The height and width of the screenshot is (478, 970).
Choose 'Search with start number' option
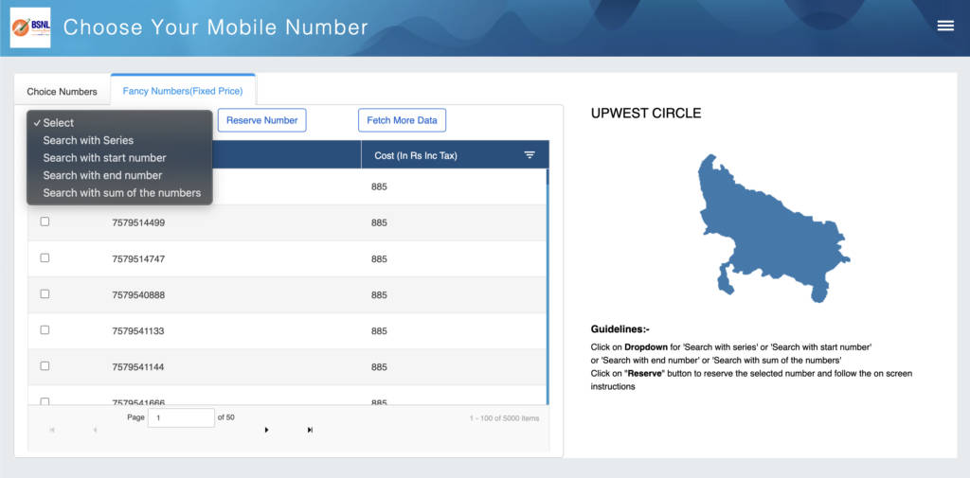click(119, 158)
